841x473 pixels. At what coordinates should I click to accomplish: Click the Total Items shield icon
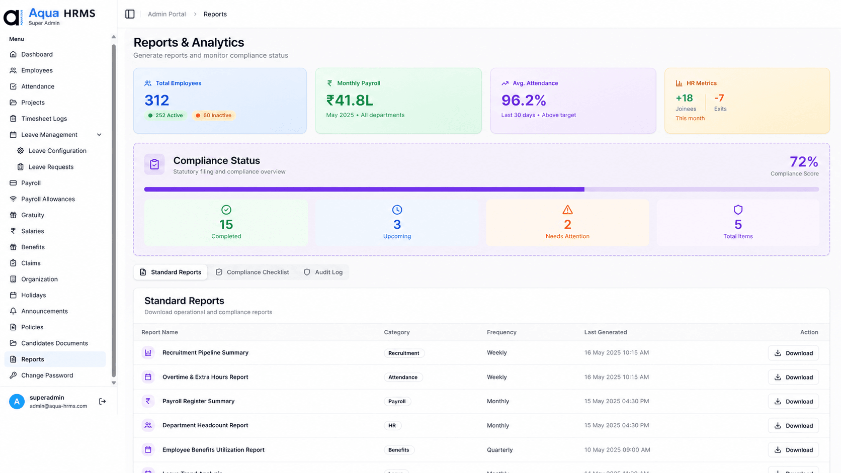tap(738, 210)
